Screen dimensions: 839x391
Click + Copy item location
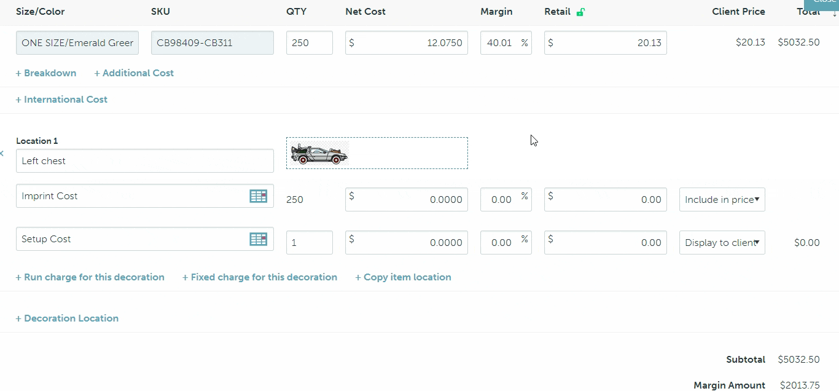(x=403, y=277)
